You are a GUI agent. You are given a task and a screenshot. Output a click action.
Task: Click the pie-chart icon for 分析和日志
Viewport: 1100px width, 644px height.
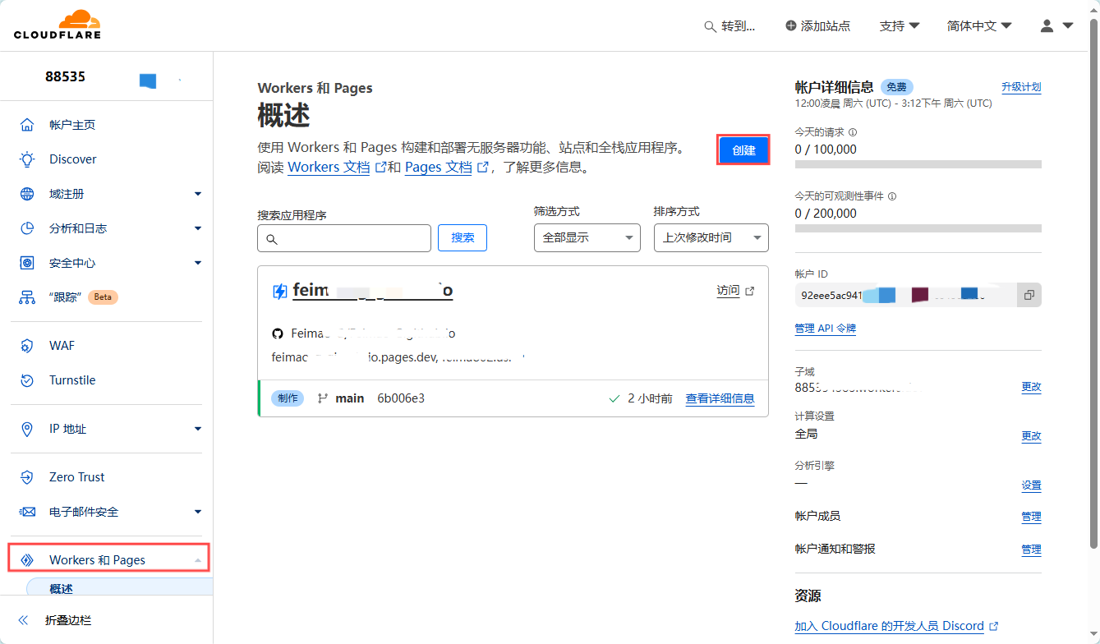tap(27, 228)
